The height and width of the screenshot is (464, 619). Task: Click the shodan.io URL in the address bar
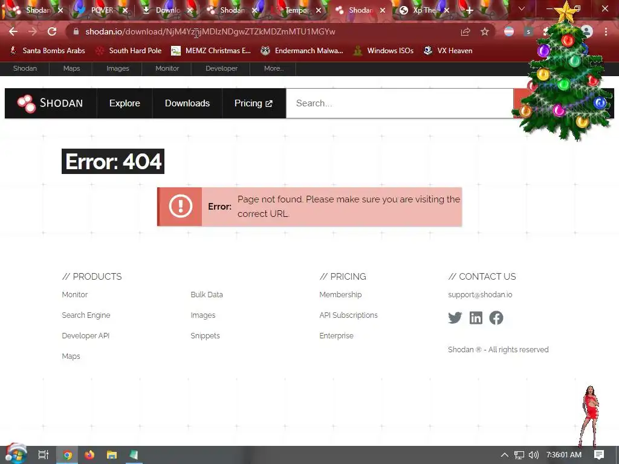pos(210,31)
